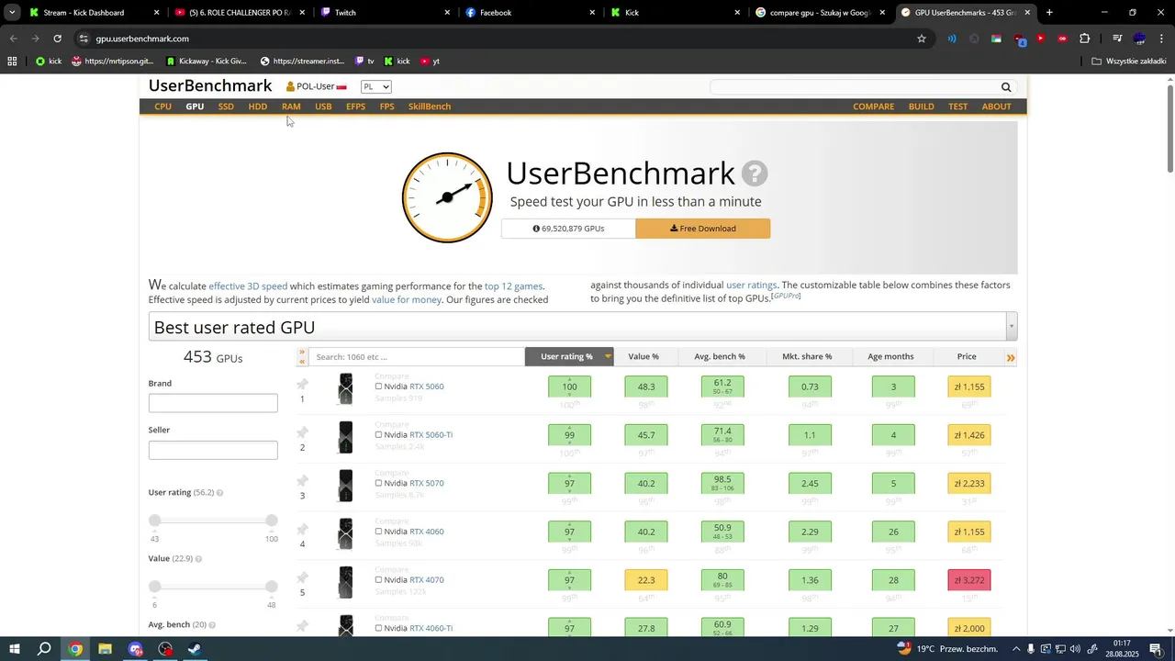The height and width of the screenshot is (661, 1175).
Task: Open Windows taskbar search
Action: pos(44,649)
